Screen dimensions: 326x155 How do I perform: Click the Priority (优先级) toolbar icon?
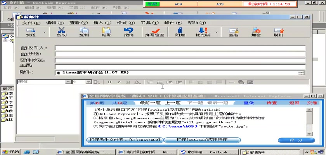tap(203, 32)
